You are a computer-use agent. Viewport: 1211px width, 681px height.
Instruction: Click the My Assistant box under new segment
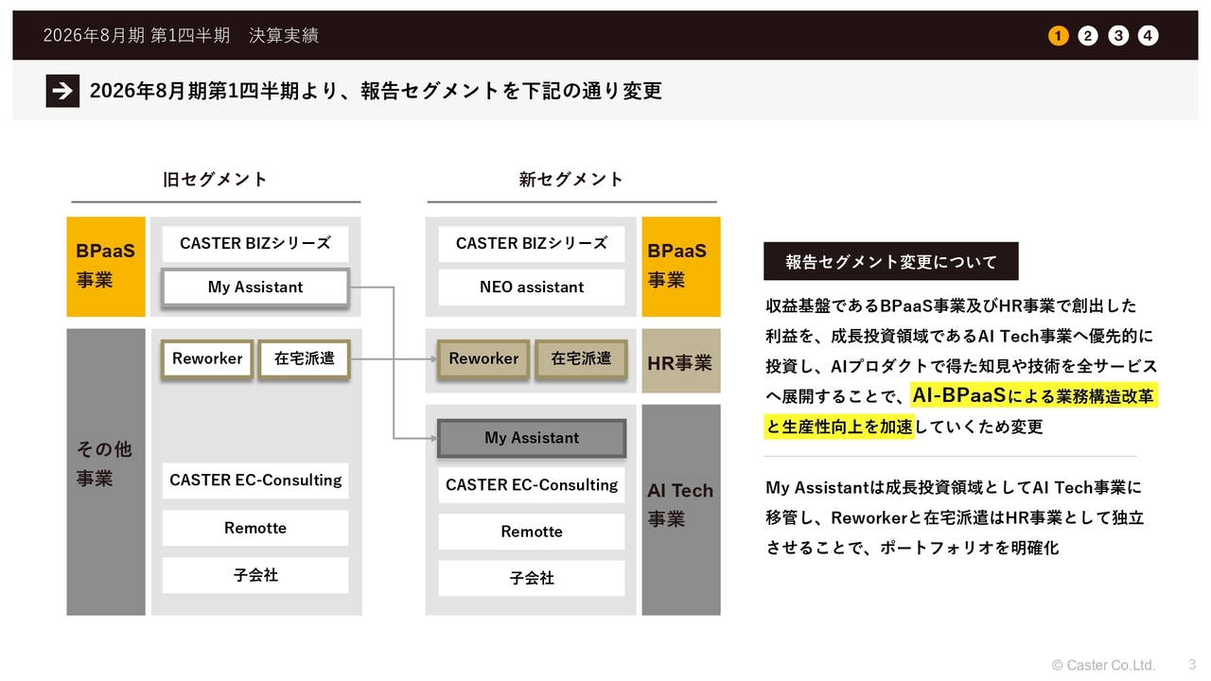coord(531,438)
